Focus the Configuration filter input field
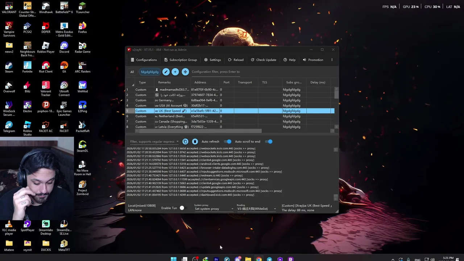This screenshot has width=464, height=261. click(x=216, y=72)
